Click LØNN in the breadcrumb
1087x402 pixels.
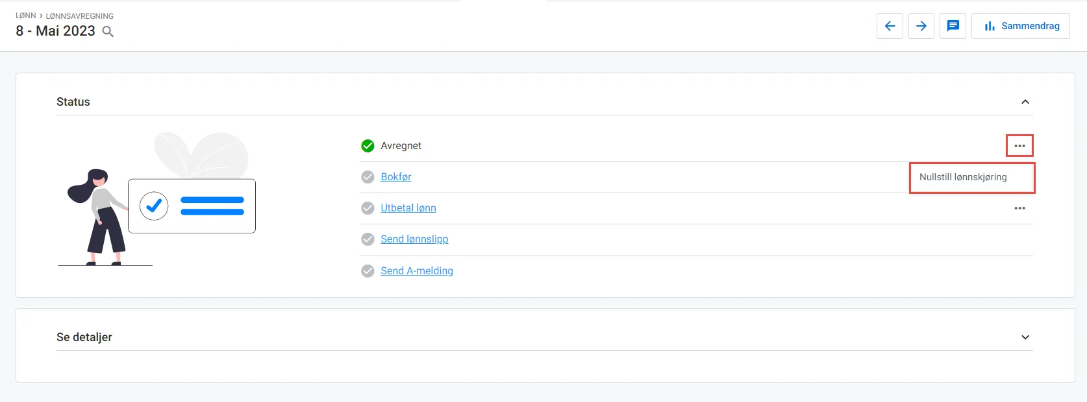(26, 16)
